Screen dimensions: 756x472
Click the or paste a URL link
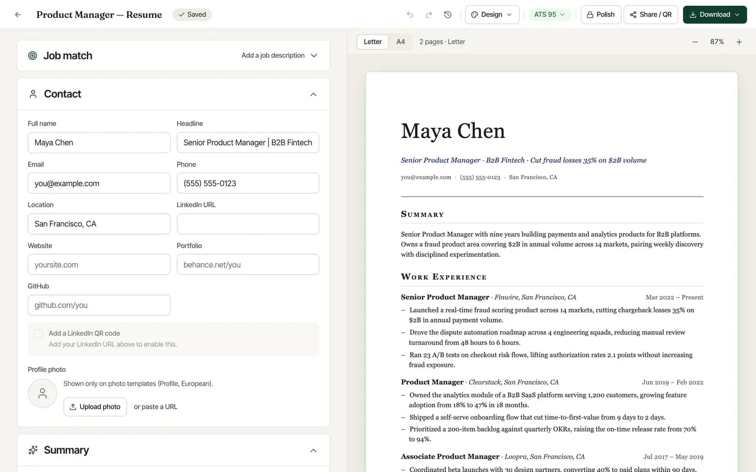click(x=156, y=407)
